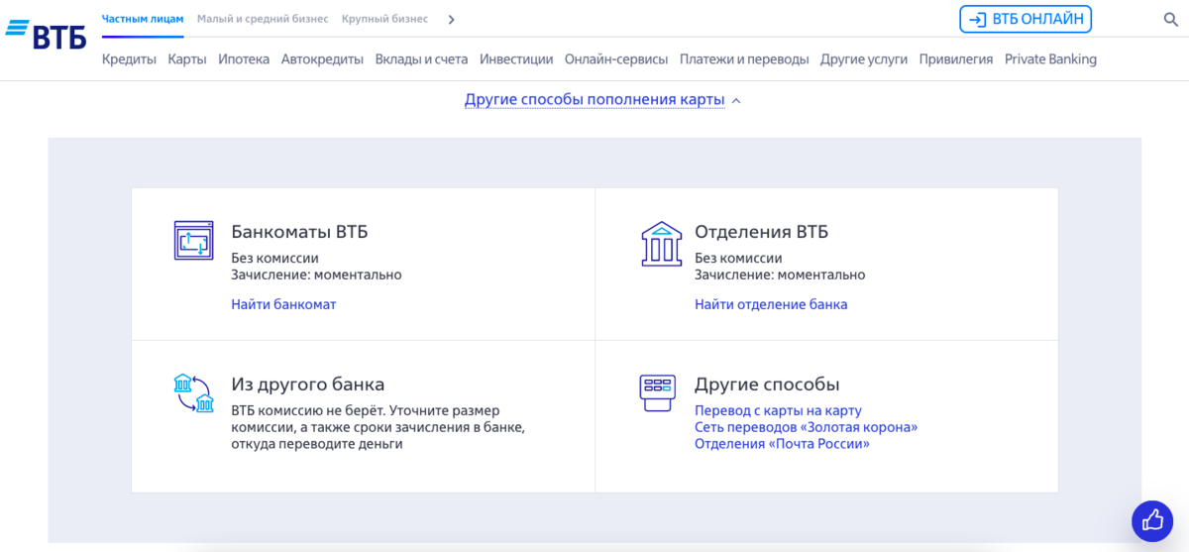
Task: Open the Автокредиты menu
Action: point(322,59)
